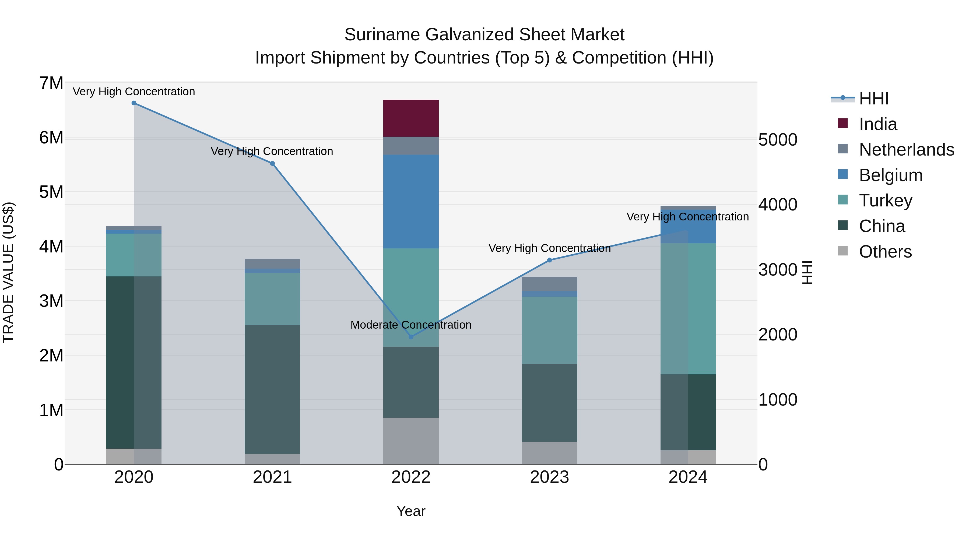The height and width of the screenshot is (545, 969).
Task: Click the China segment of the 2021 bar
Action: pyautogui.click(x=272, y=390)
